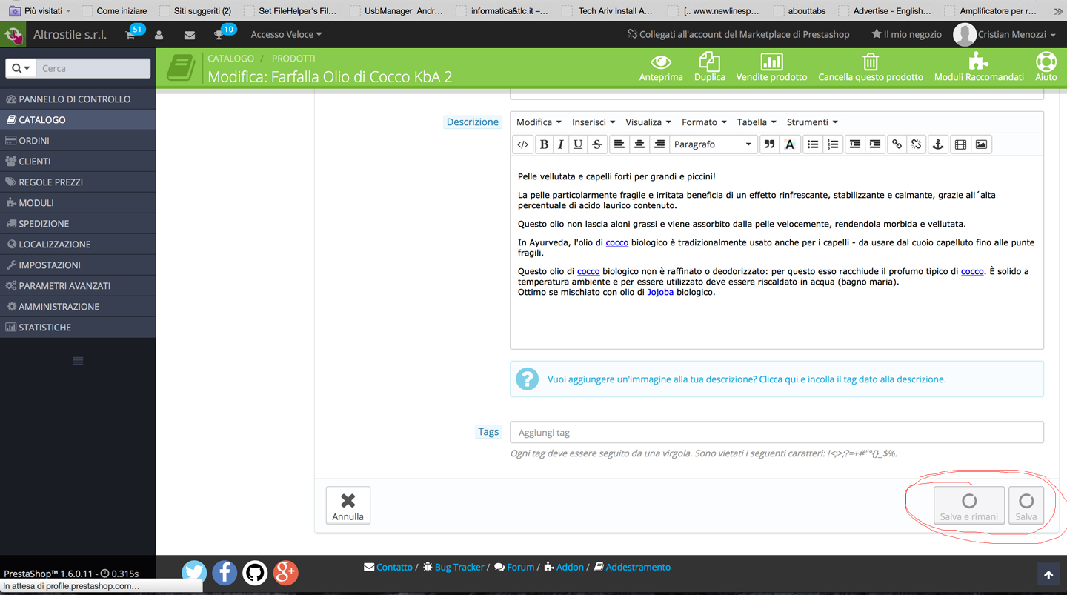The height and width of the screenshot is (595, 1067).
Task: Open the text color picker
Action: click(x=790, y=144)
